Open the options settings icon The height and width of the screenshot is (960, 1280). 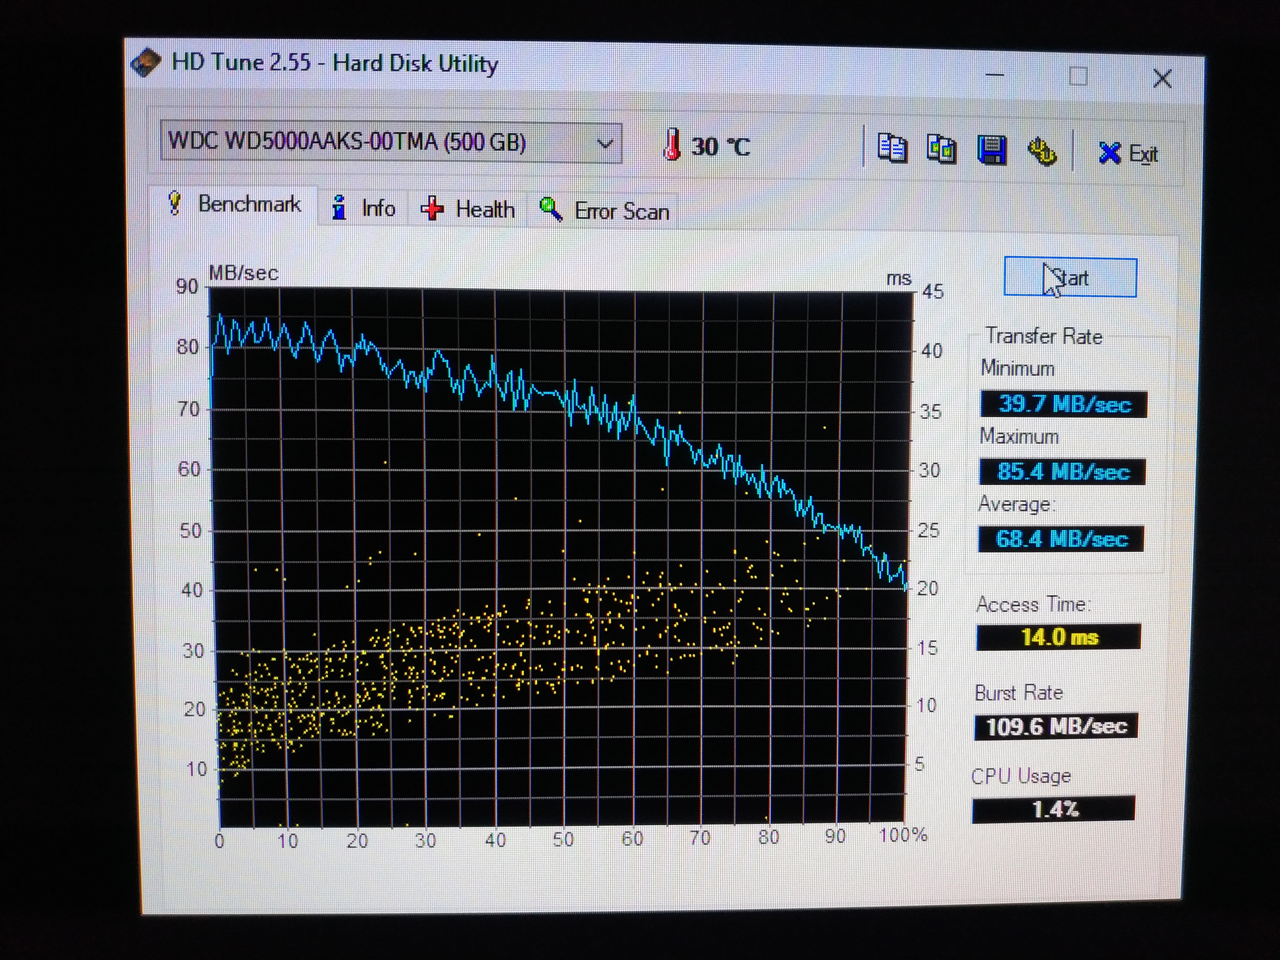click(1042, 152)
